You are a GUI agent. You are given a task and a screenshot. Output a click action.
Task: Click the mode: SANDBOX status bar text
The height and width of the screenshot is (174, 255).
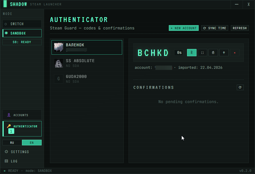[x=39, y=171]
